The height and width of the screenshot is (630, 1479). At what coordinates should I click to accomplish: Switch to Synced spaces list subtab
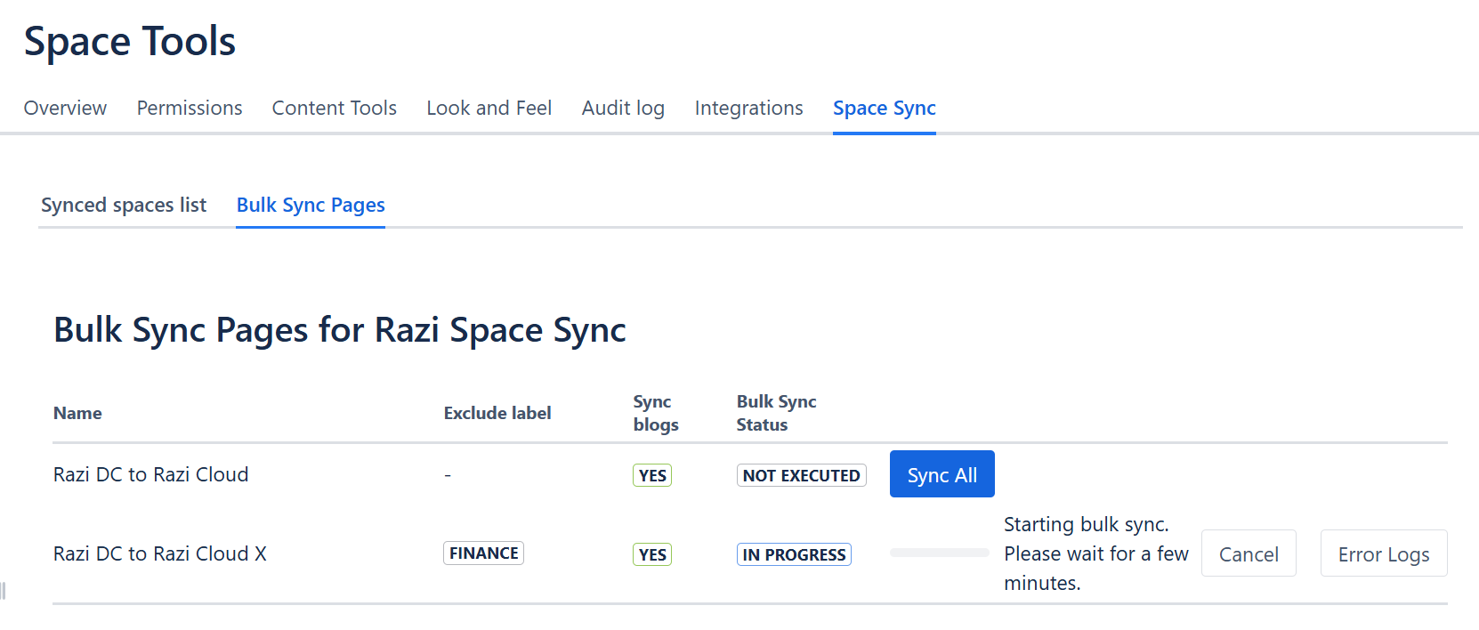124,205
